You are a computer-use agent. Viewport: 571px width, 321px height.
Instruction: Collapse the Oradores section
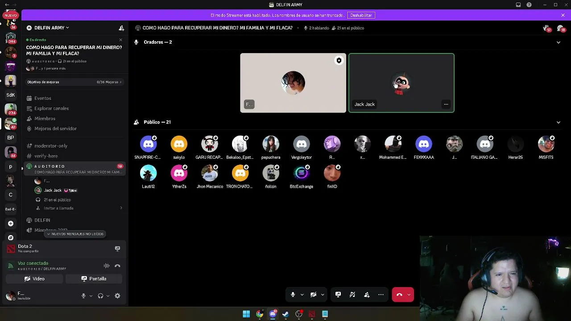(559, 42)
